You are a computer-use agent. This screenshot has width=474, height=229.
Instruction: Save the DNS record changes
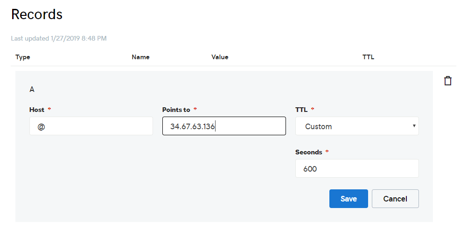pos(349,199)
